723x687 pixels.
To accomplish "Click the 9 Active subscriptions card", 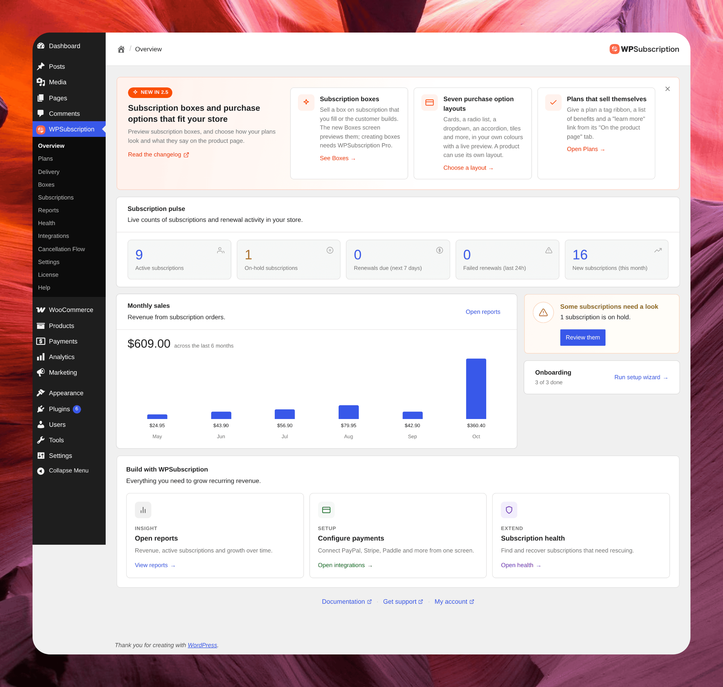I will 179,260.
